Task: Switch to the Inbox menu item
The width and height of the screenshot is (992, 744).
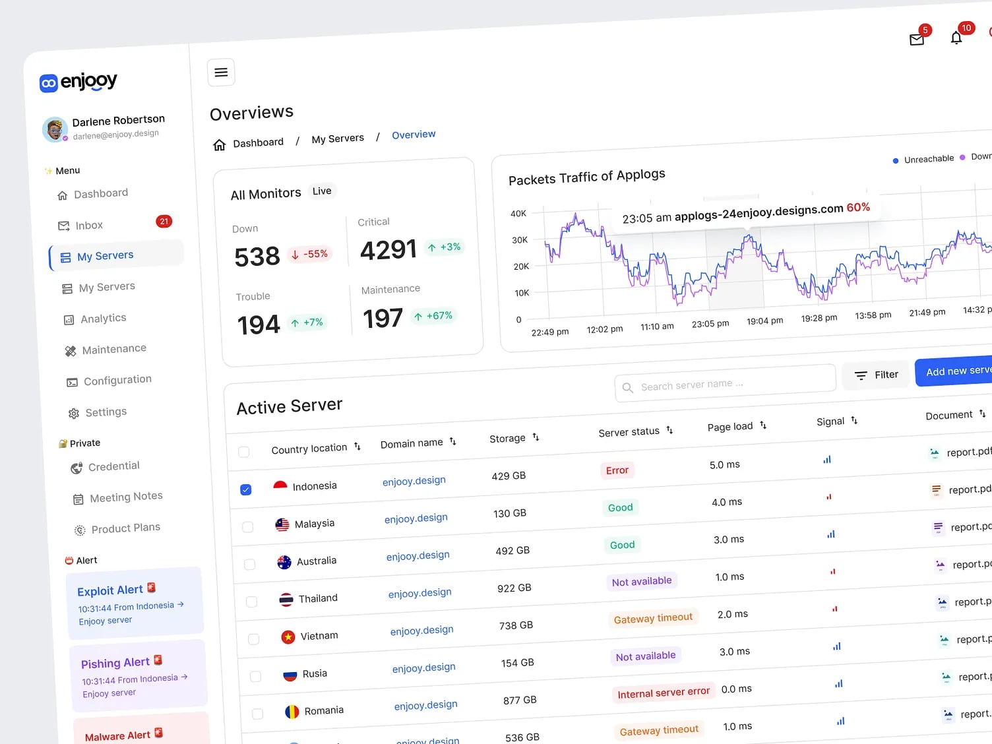Action: (x=89, y=225)
